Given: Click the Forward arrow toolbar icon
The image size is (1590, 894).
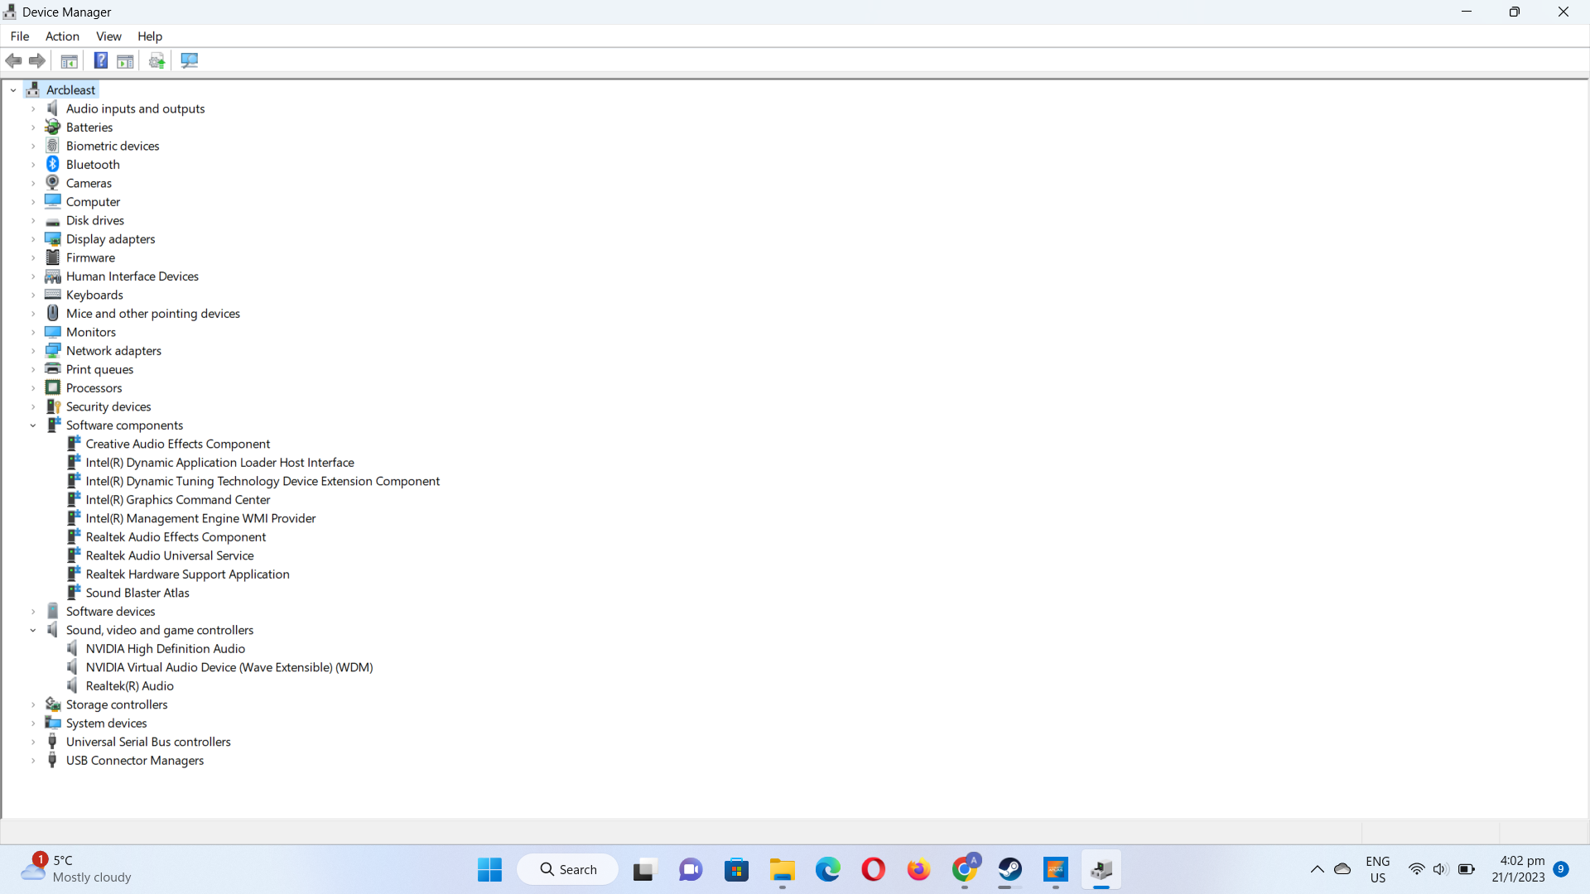Looking at the screenshot, I should click(37, 60).
